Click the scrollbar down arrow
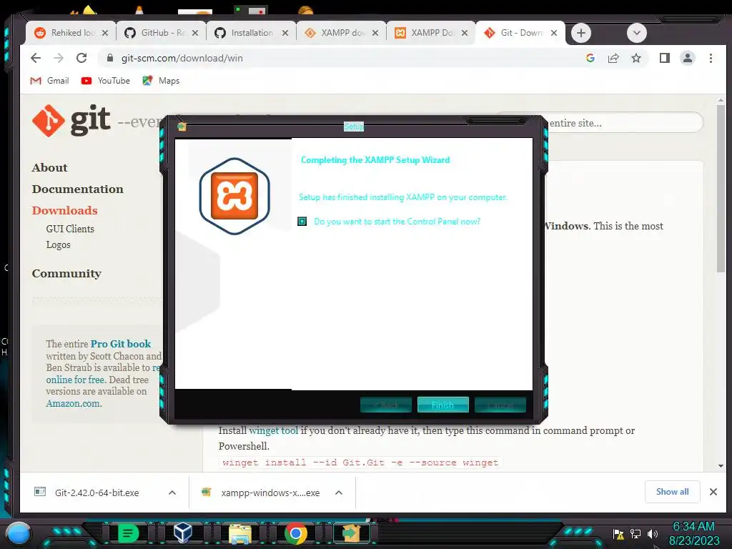Screen dimensions: 732x549 point(721,465)
